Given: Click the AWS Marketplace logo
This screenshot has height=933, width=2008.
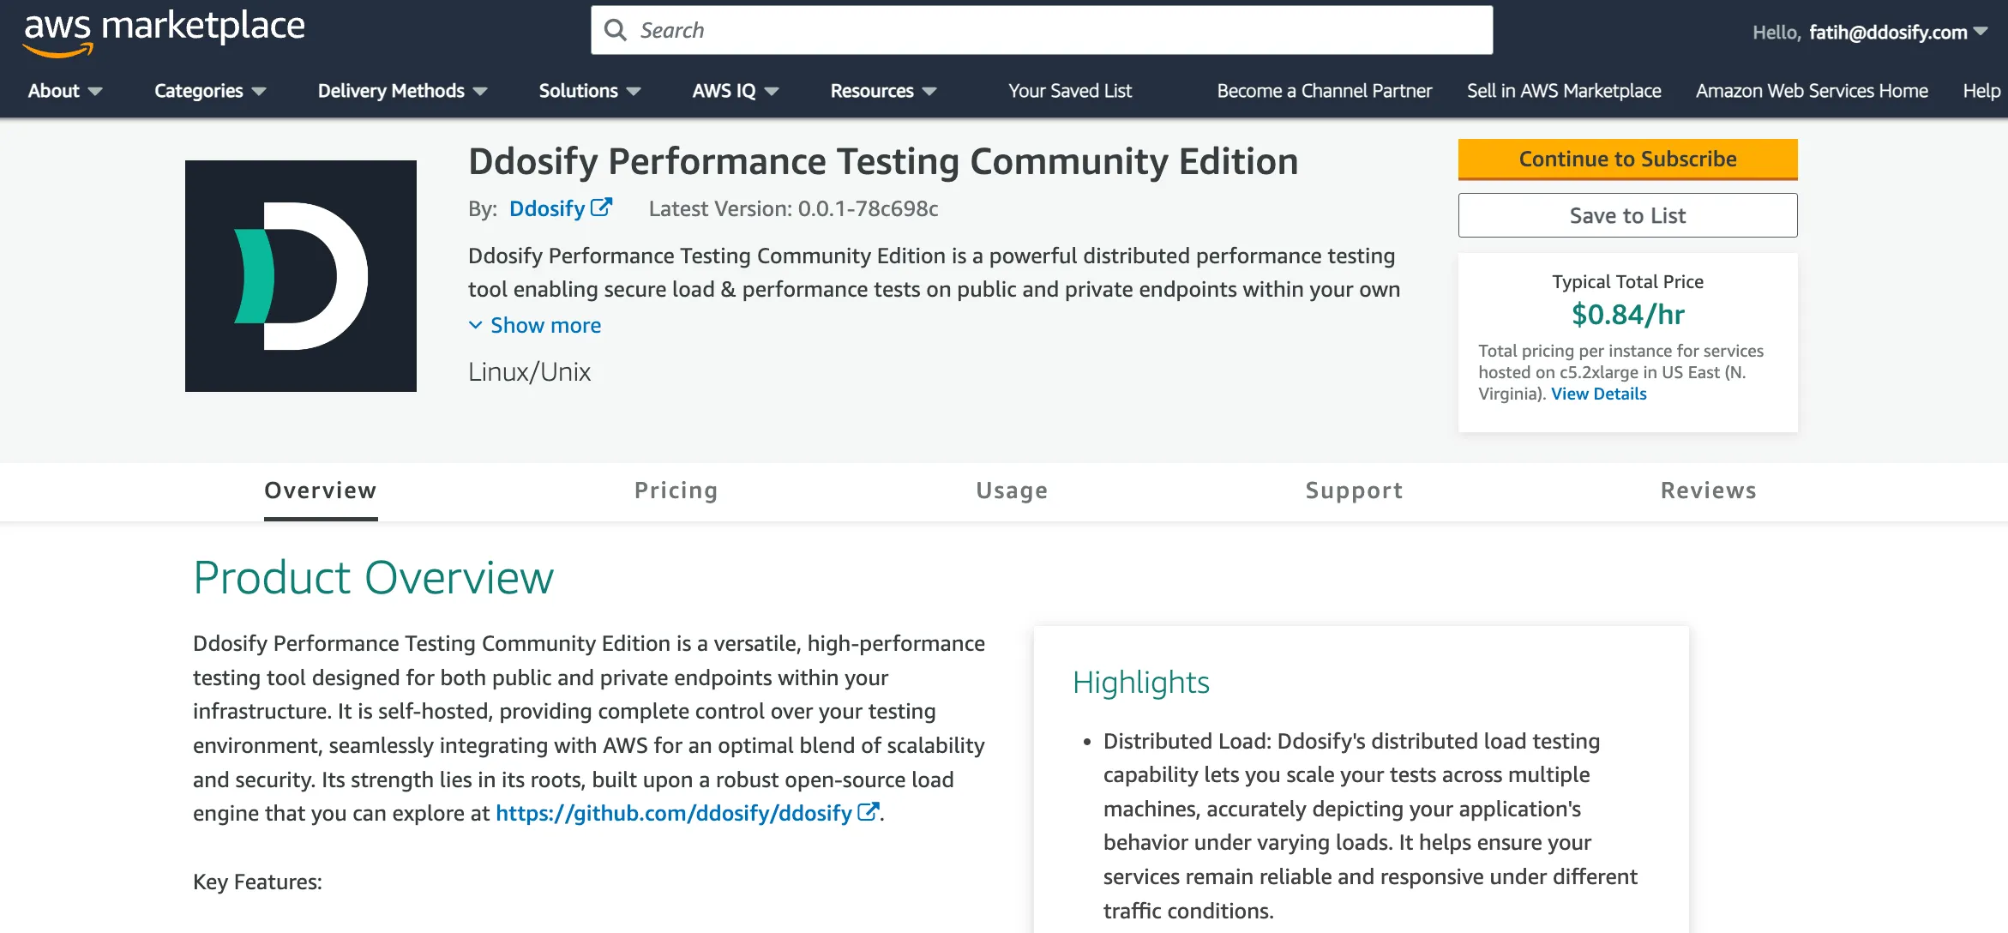Looking at the screenshot, I should click(x=164, y=32).
